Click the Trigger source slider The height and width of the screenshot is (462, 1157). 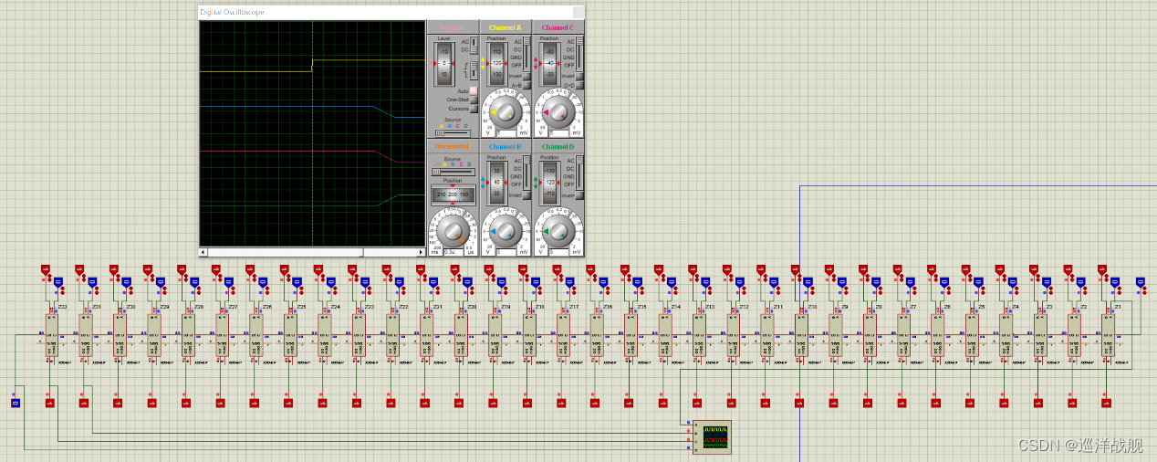point(453,132)
